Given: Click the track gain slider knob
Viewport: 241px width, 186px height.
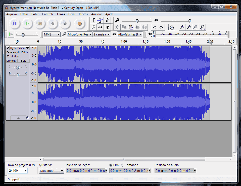Looking at the screenshot, I should (x=18, y=67).
